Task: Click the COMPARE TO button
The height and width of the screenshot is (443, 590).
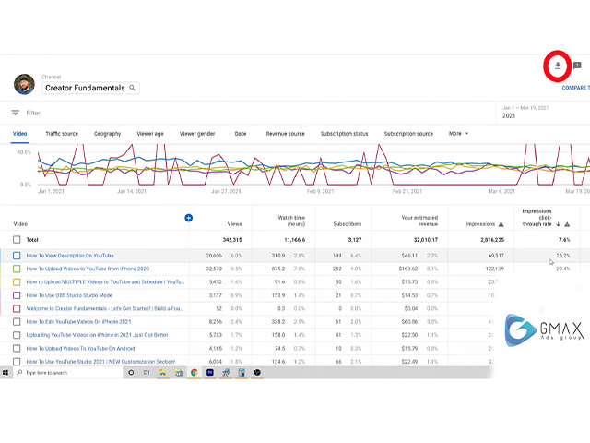Action: (x=575, y=88)
